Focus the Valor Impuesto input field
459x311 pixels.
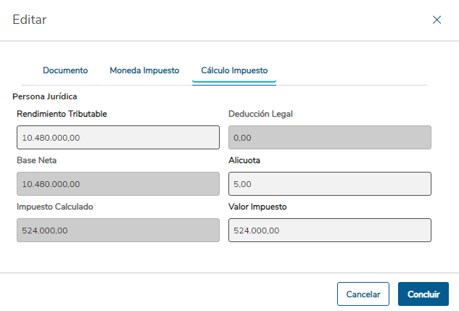pos(329,230)
